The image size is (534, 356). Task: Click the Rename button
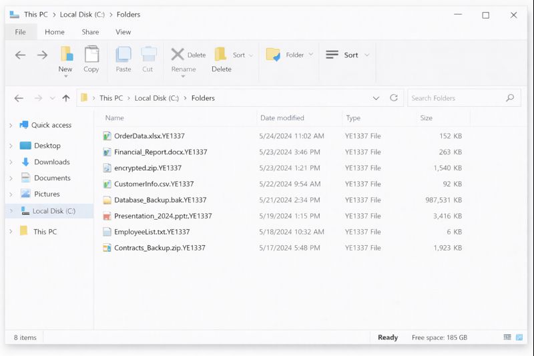click(183, 69)
